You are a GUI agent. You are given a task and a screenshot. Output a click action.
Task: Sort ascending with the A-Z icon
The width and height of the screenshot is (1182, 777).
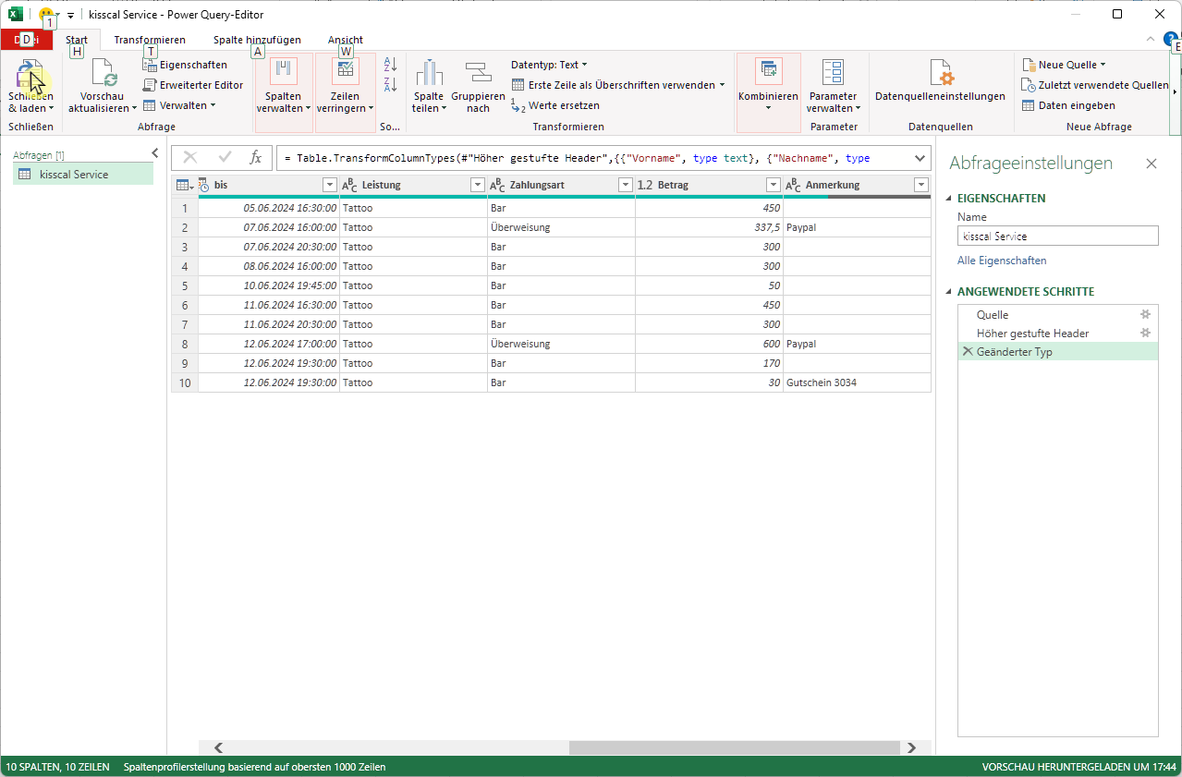pyautogui.click(x=390, y=65)
